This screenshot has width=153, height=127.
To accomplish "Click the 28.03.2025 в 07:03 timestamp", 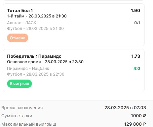I will coord(125,108).
